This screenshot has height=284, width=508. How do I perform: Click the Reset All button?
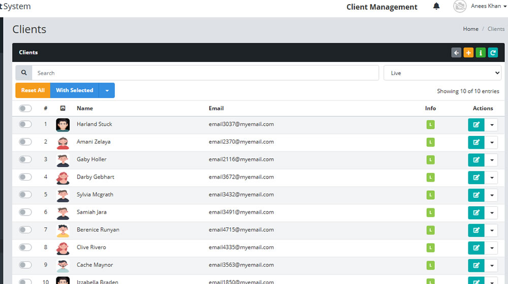[x=33, y=91]
